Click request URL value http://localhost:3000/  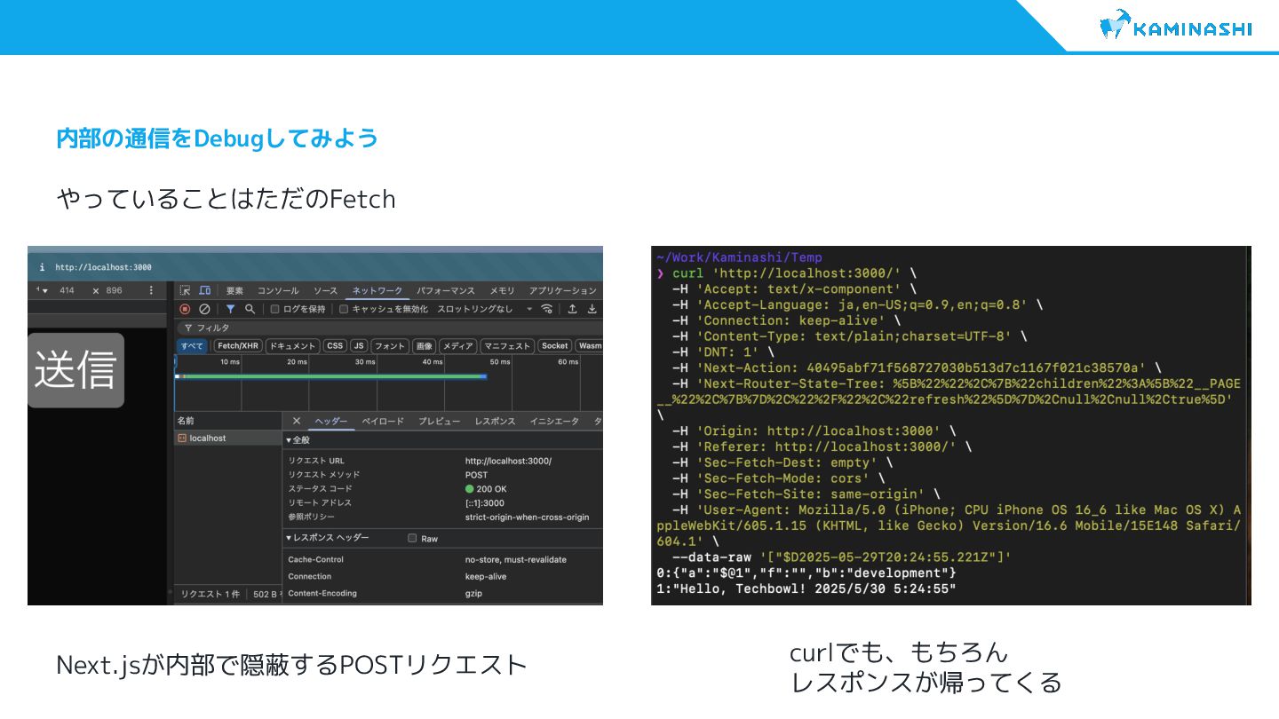point(508,461)
